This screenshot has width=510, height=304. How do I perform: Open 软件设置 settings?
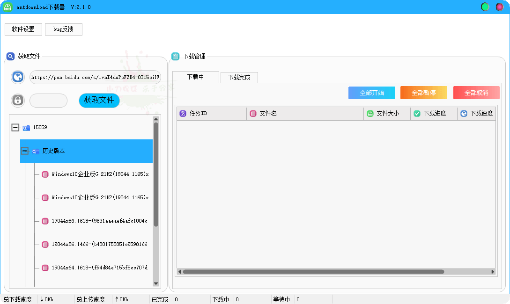coord(23,29)
